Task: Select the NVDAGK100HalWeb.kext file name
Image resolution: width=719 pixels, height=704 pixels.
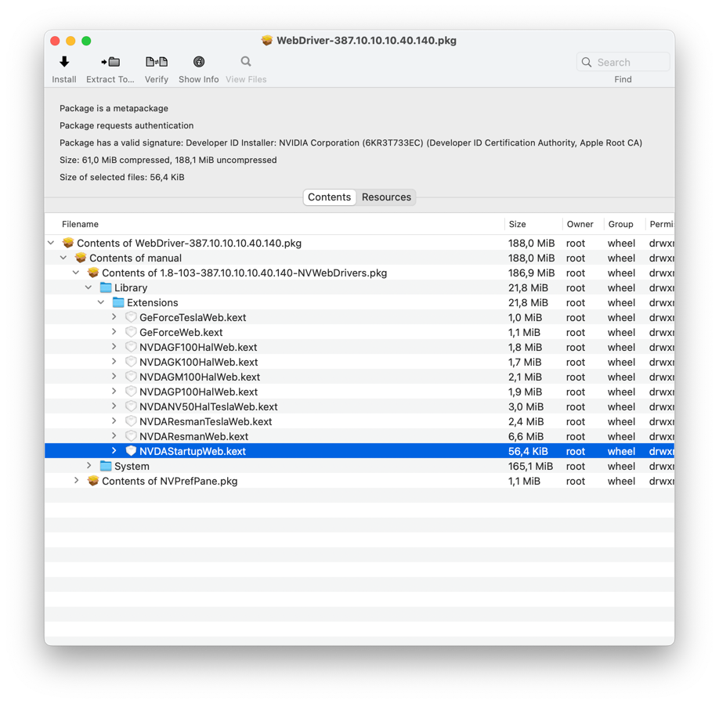Action: click(x=199, y=362)
